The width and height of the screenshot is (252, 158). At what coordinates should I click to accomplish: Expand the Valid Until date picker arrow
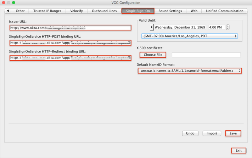click(x=152, y=27)
